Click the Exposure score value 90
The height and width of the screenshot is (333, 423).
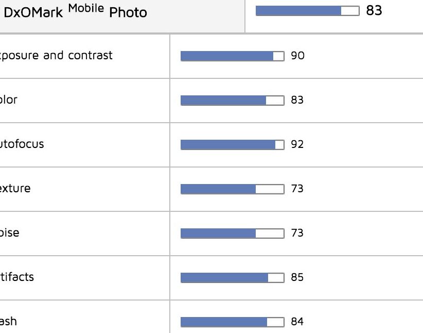pyautogui.click(x=297, y=56)
